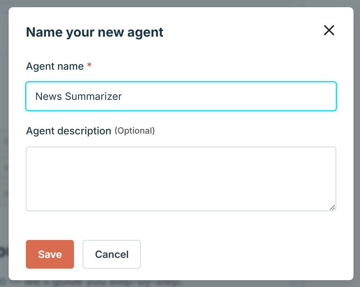Click the Agent name field label
360x287 pixels.
coord(54,66)
